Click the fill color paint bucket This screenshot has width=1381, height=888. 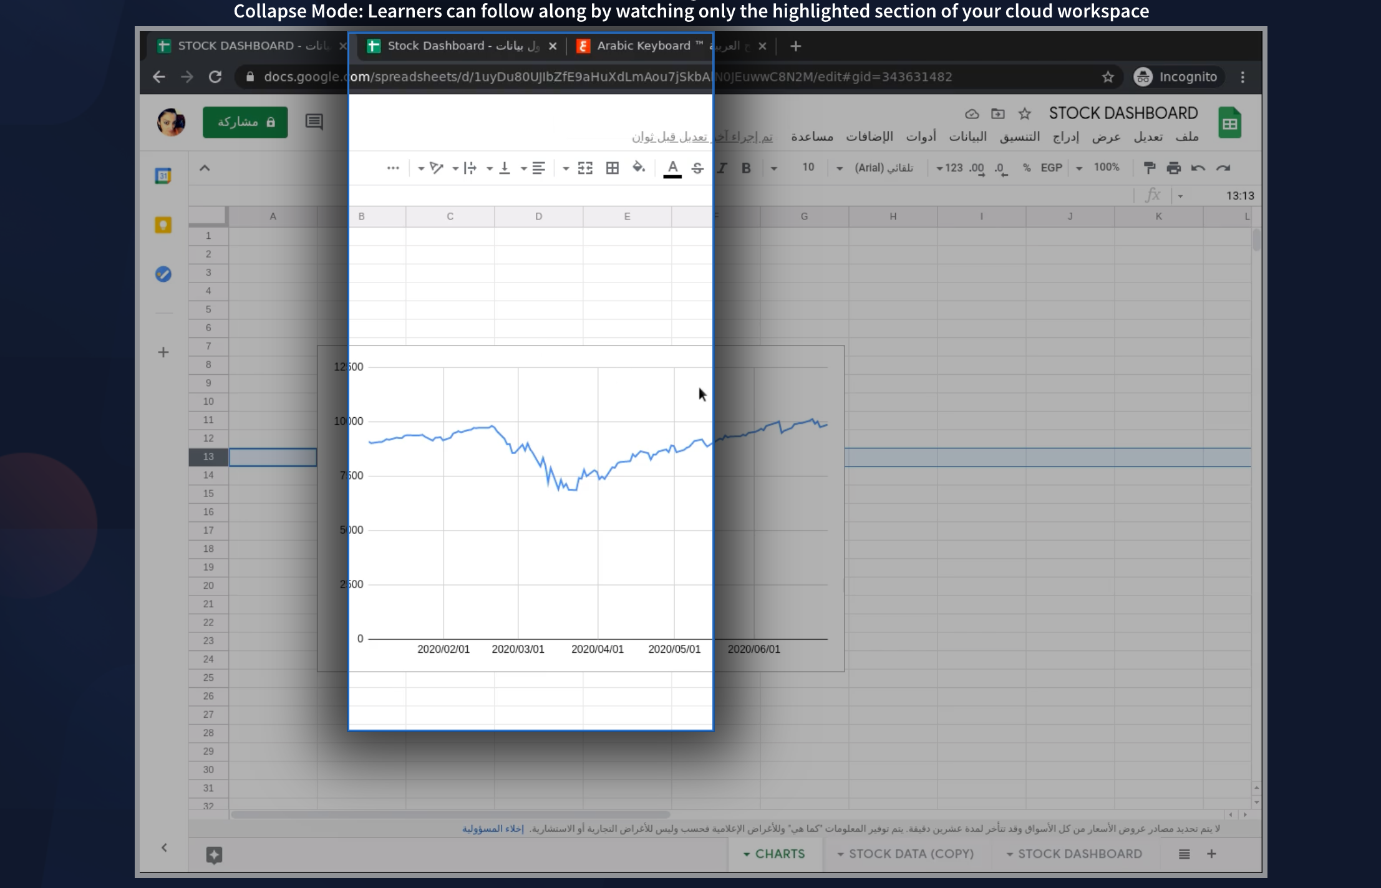(638, 167)
